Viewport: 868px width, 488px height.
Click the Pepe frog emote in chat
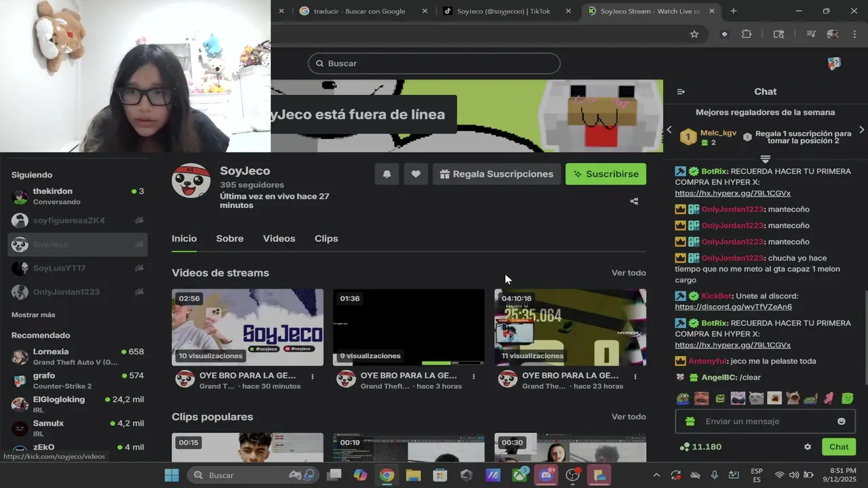pos(683,399)
